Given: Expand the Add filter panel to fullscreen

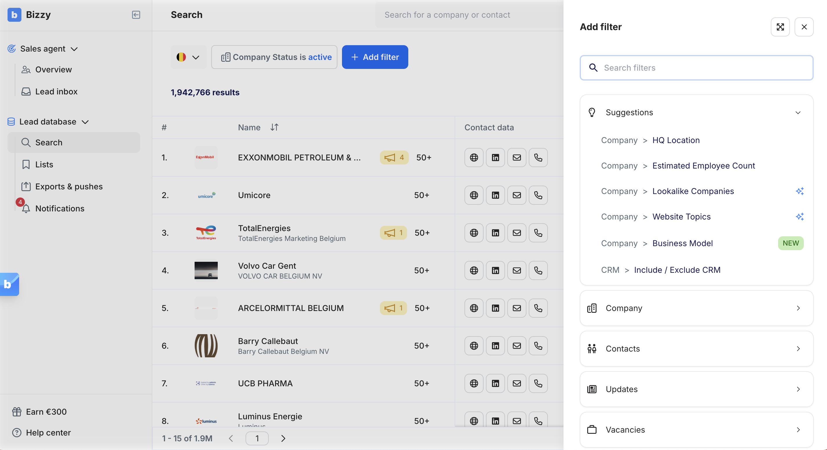Looking at the screenshot, I should [780, 27].
